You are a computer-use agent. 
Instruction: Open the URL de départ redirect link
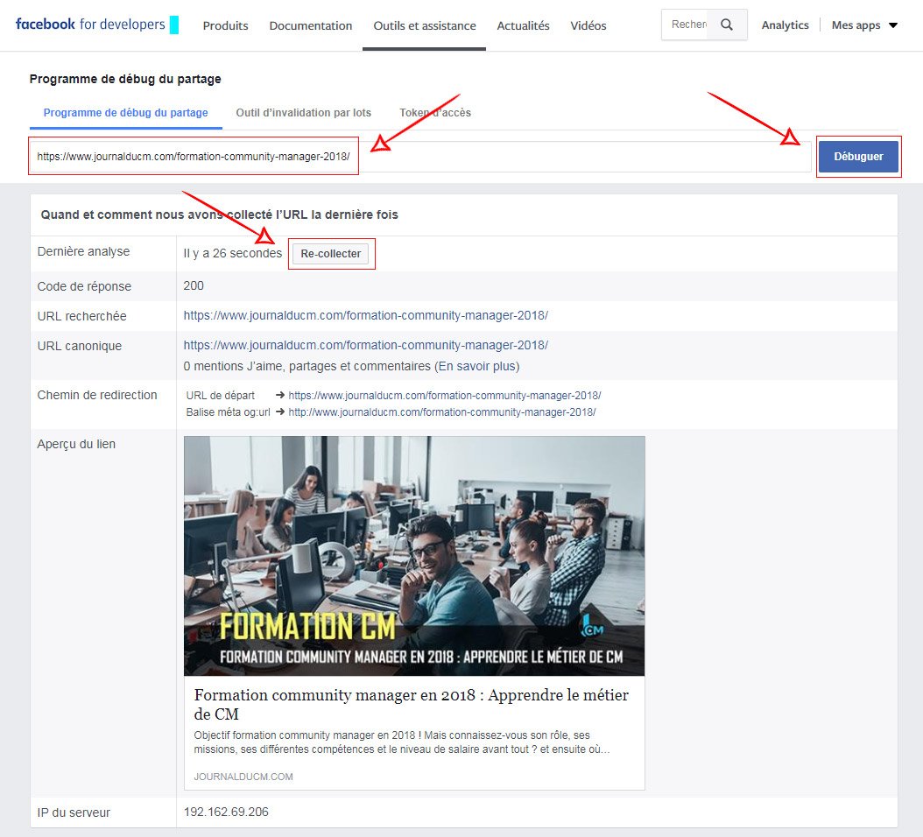[x=445, y=396]
